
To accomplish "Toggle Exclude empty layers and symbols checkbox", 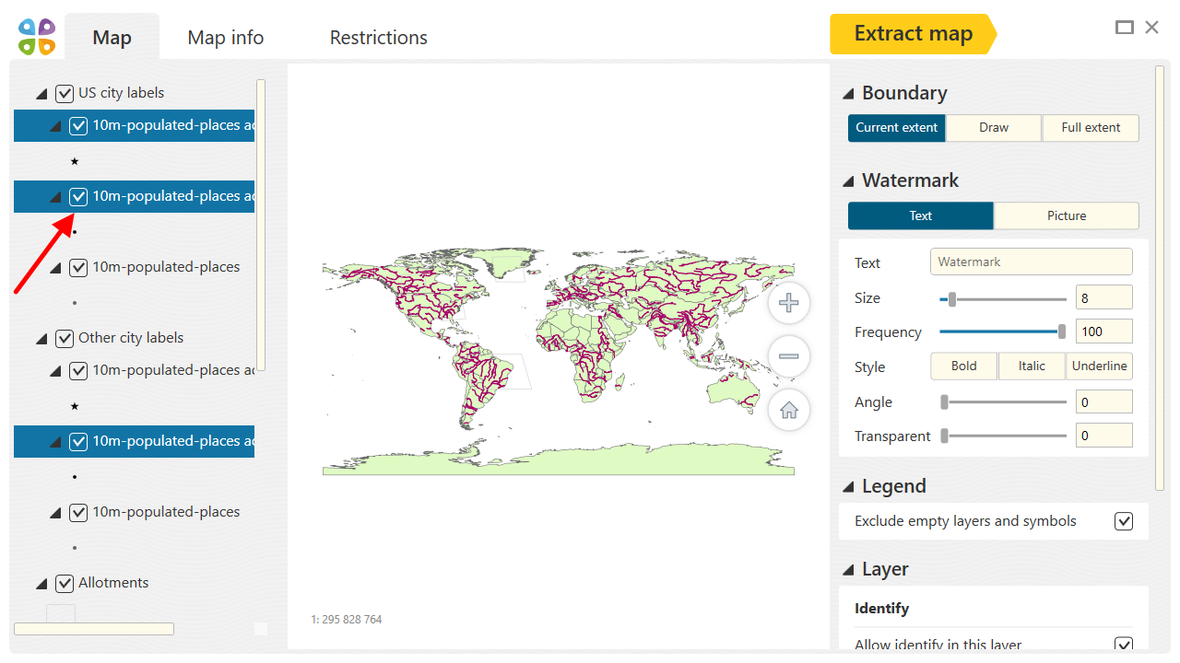I will [x=1124, y=521].
